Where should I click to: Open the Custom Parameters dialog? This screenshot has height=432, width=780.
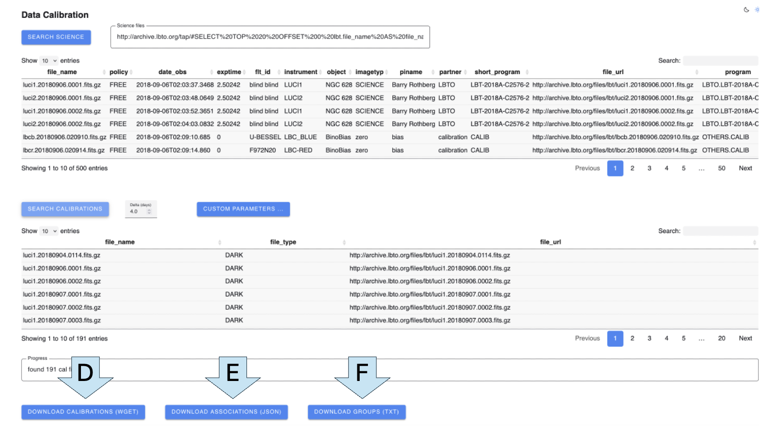243,209
